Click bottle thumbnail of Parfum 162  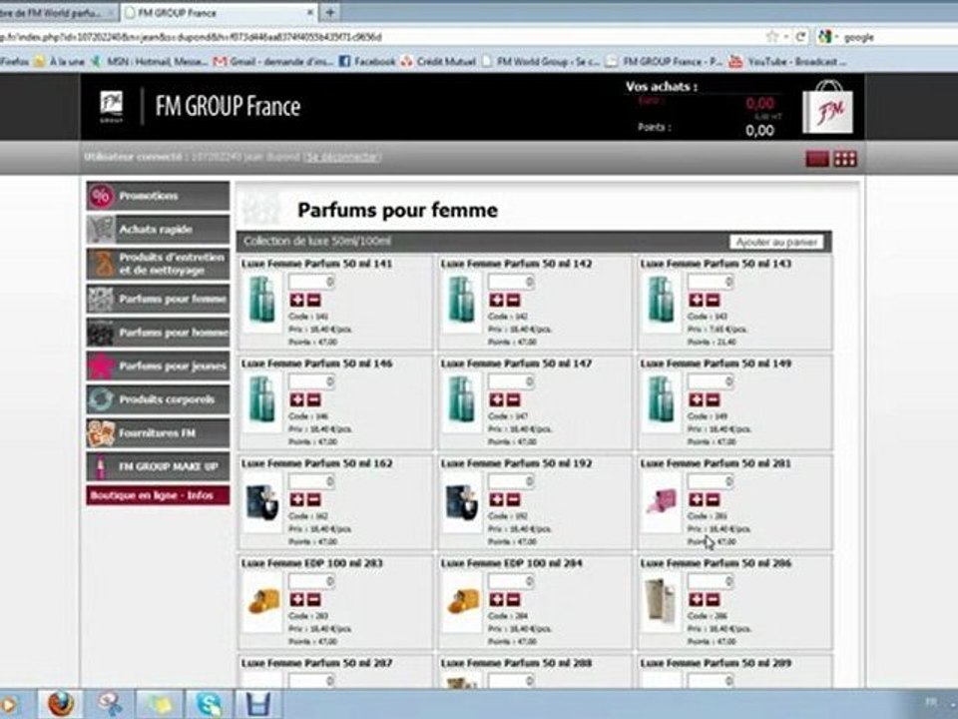point(262,502)
